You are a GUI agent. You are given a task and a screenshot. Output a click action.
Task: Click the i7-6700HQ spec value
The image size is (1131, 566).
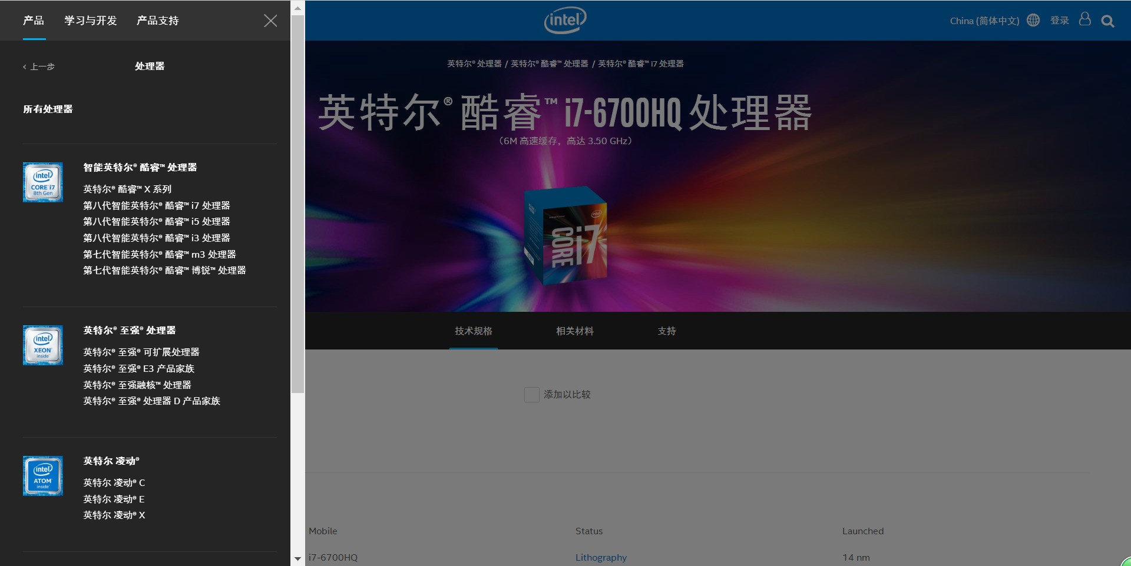(333, 558)
